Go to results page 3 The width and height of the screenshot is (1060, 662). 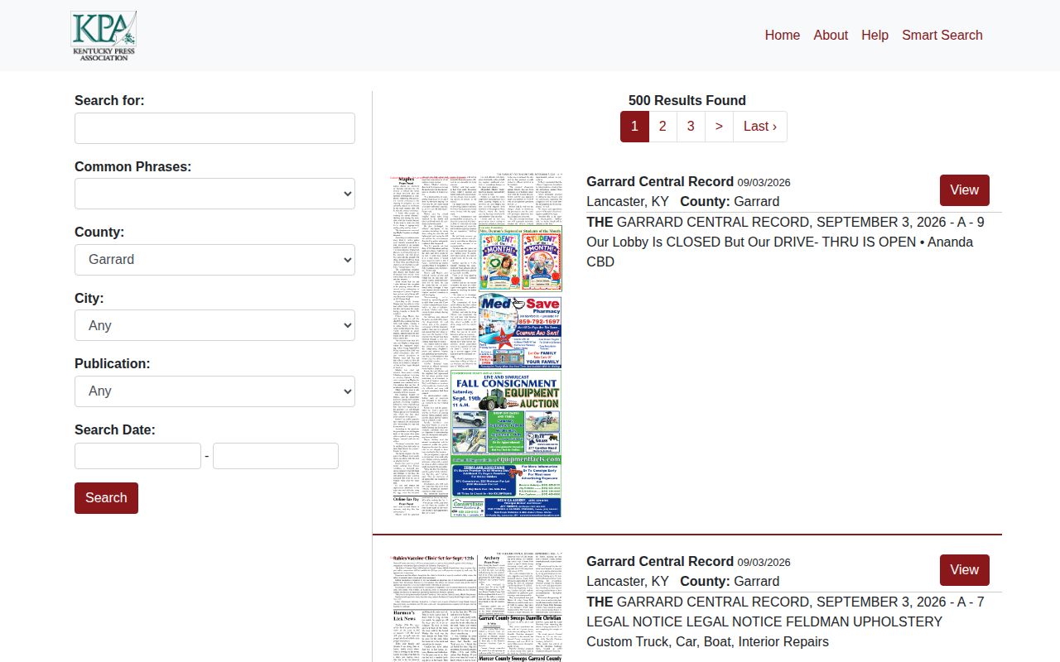[x=691, y=127]
